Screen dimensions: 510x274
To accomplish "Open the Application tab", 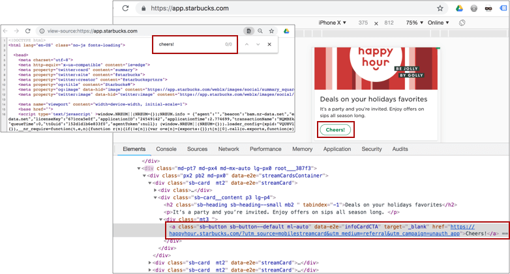I will coord(337,149).
